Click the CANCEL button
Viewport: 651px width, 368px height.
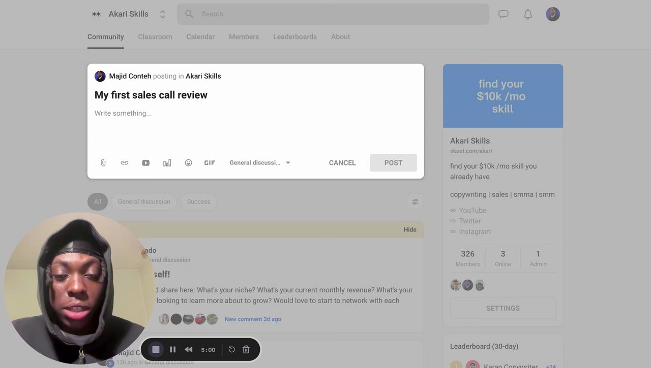pyautogui.click(x=342, y=163)
